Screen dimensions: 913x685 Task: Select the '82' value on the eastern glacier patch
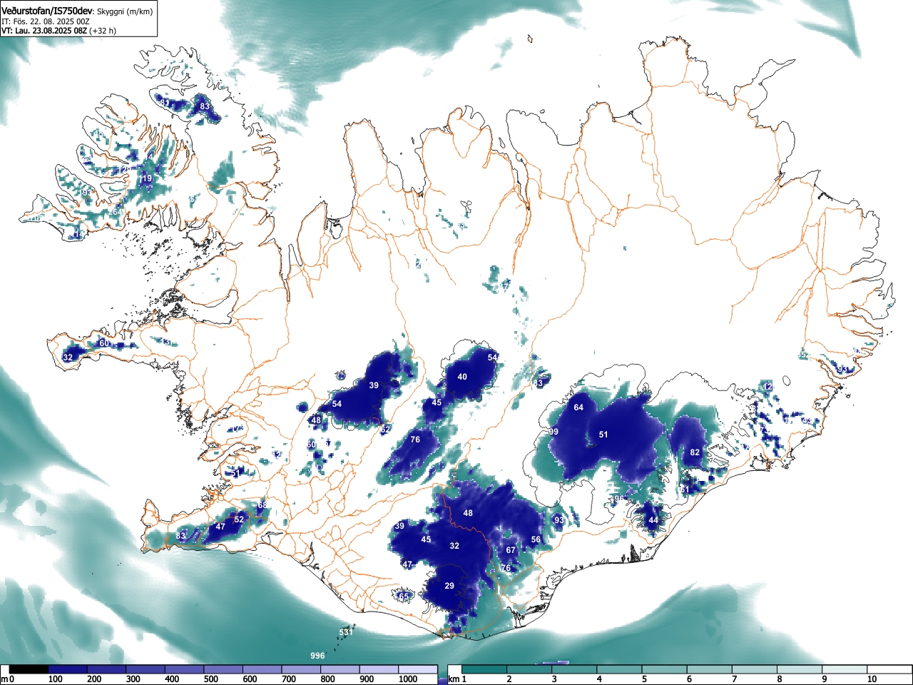pos(695,452)
